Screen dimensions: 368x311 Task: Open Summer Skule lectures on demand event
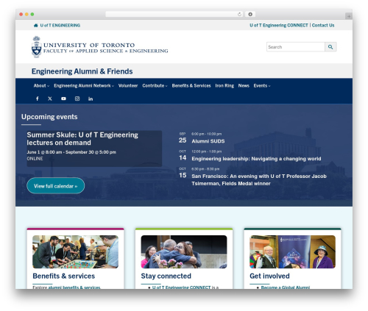tap(82, 139)
